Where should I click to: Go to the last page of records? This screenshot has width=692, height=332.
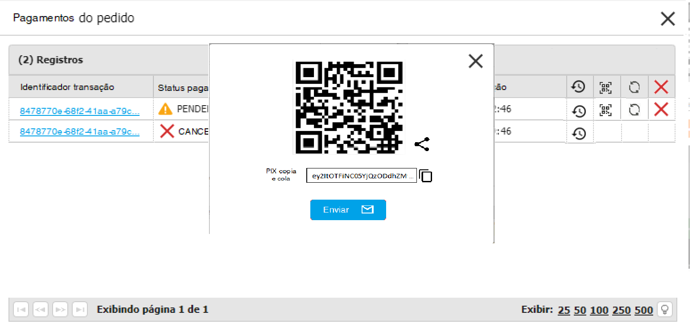click(80, 309)
